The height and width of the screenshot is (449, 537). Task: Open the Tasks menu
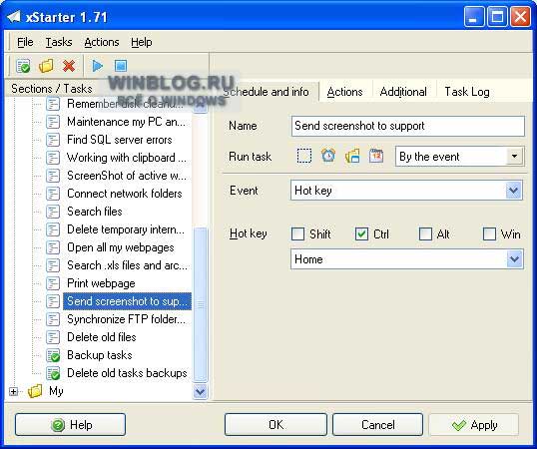59,42
